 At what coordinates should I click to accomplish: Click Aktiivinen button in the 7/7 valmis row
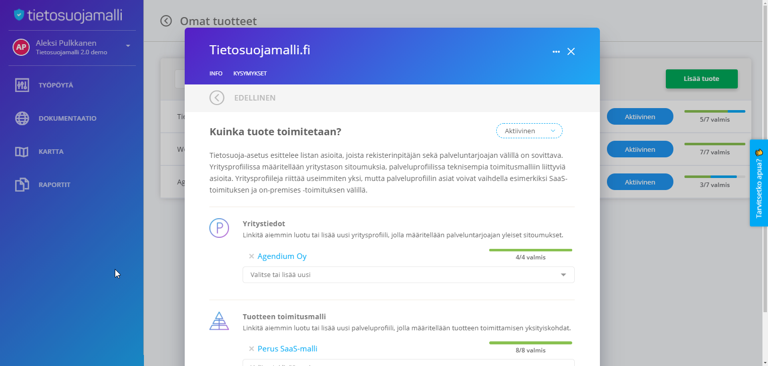(640, 149)
